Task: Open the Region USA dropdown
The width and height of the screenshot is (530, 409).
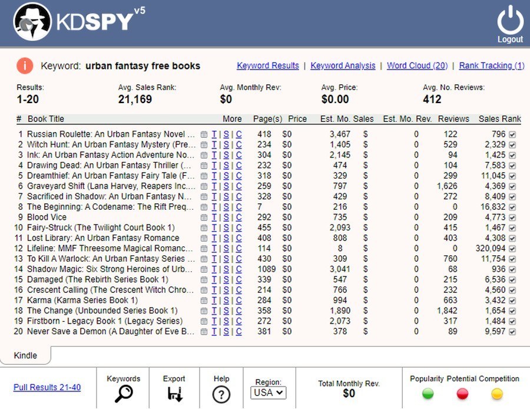Action: [x=269, y=392]
